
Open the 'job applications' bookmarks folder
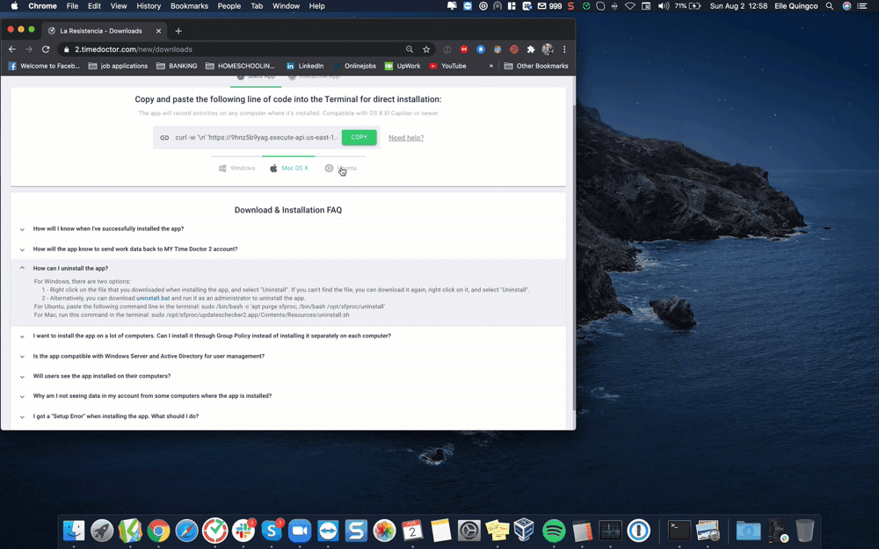point(119,66)
